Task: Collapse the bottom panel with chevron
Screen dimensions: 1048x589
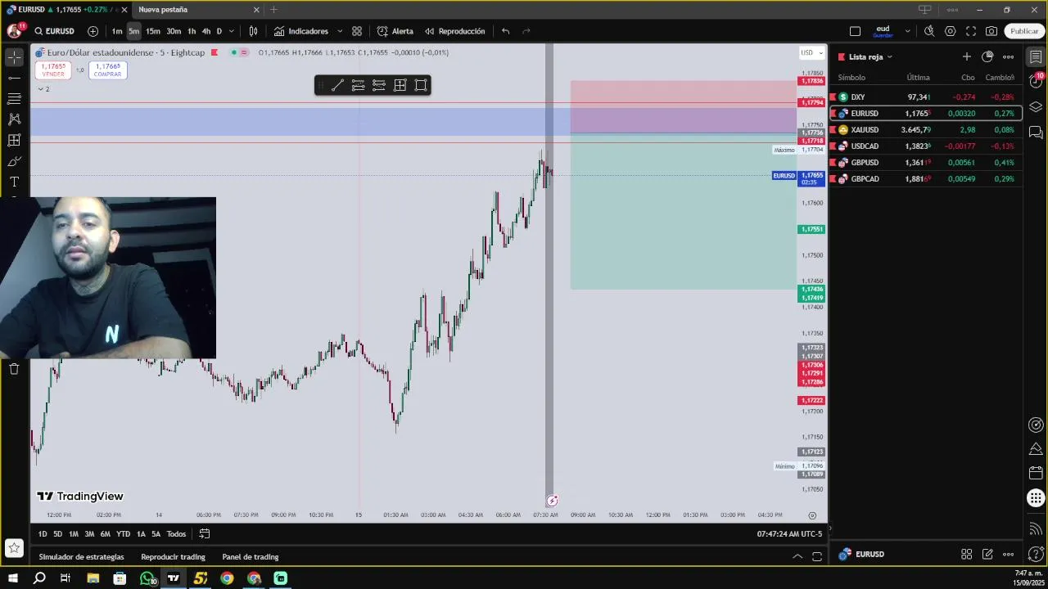Action: click(x=797, y=556)
